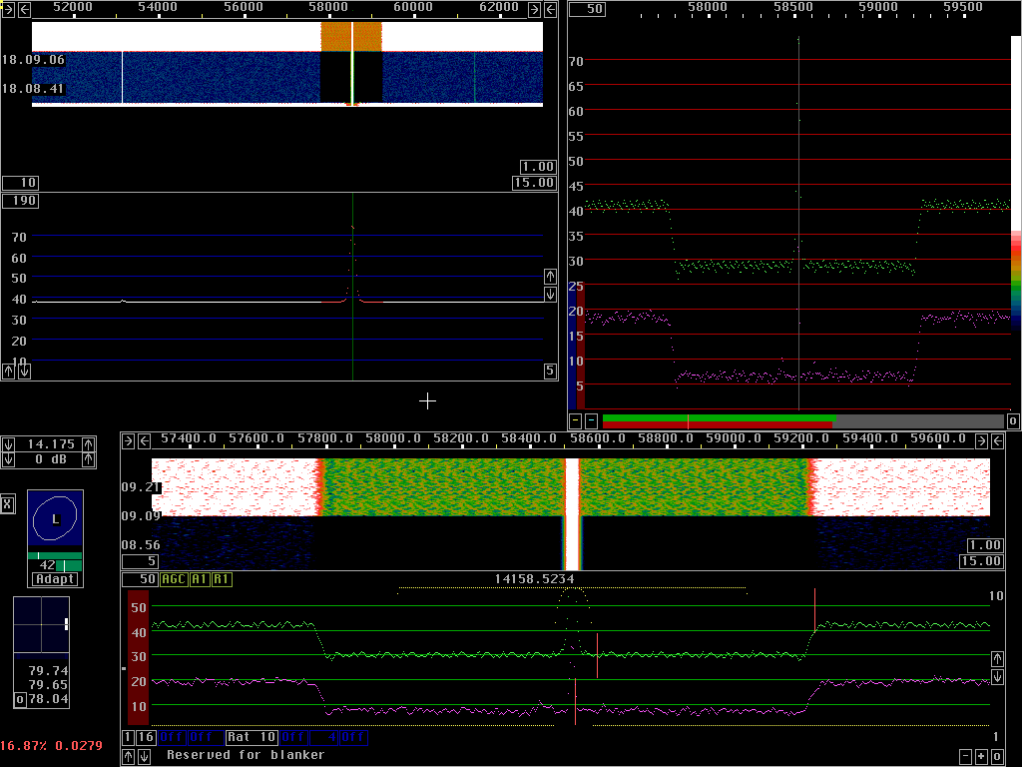Click the 14.175 frequency box
The width and height of the screenshot is (1022, 767).
(48, 444)
